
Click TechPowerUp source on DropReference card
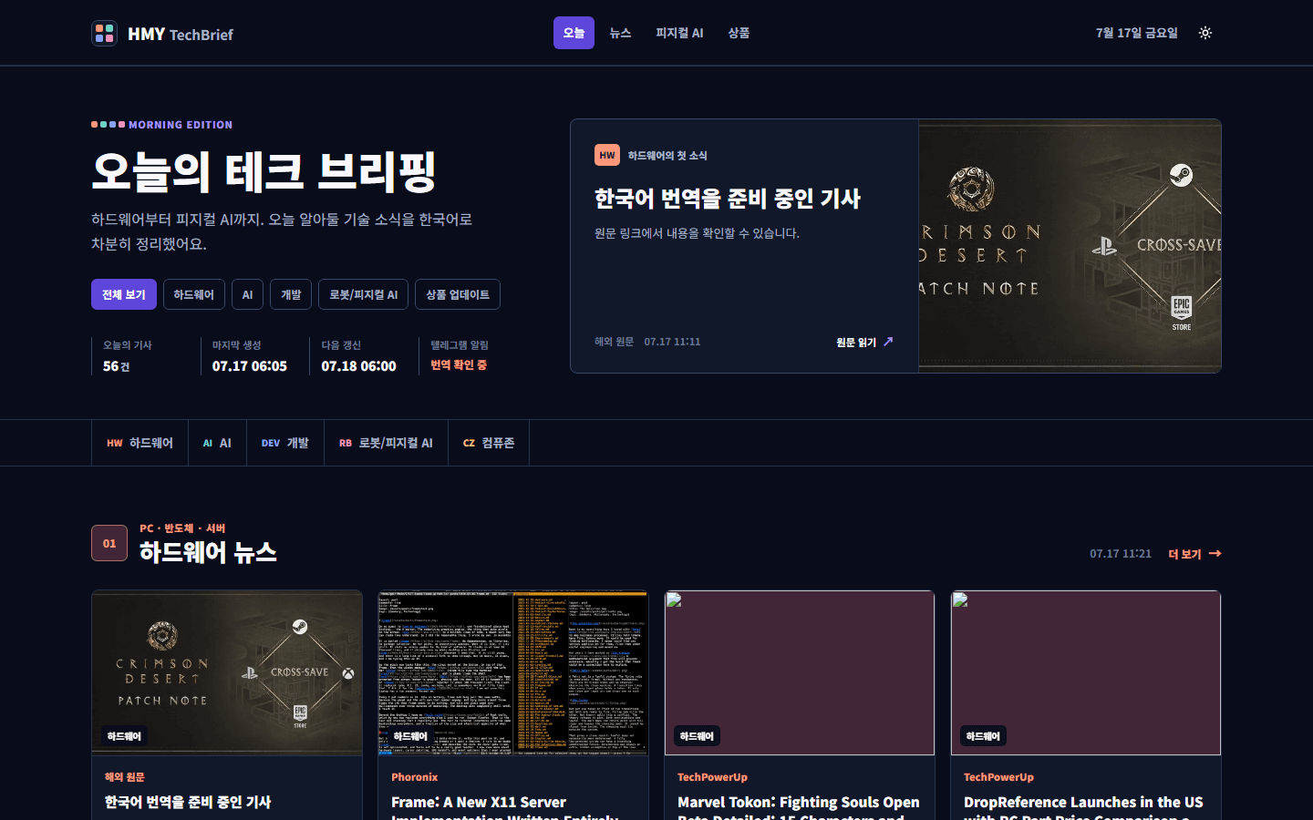[x=998, y=777]
